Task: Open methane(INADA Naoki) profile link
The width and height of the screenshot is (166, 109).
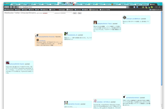Action: point(17,64)
